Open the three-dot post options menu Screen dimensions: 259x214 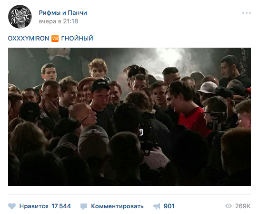click(x=247, y=13)
